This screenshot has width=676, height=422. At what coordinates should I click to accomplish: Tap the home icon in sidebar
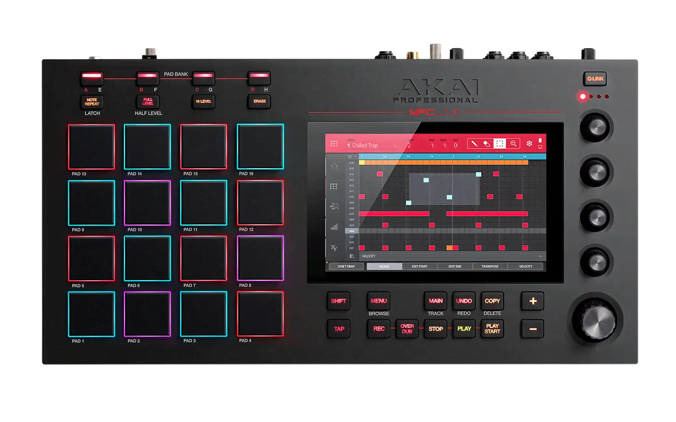334,166
